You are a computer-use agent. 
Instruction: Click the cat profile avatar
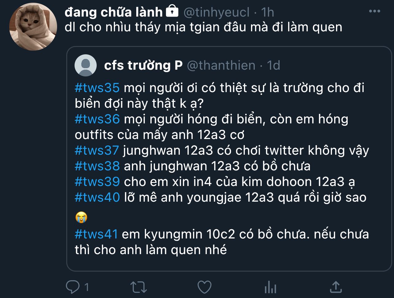pyautogui.click(x=33, y=27)
